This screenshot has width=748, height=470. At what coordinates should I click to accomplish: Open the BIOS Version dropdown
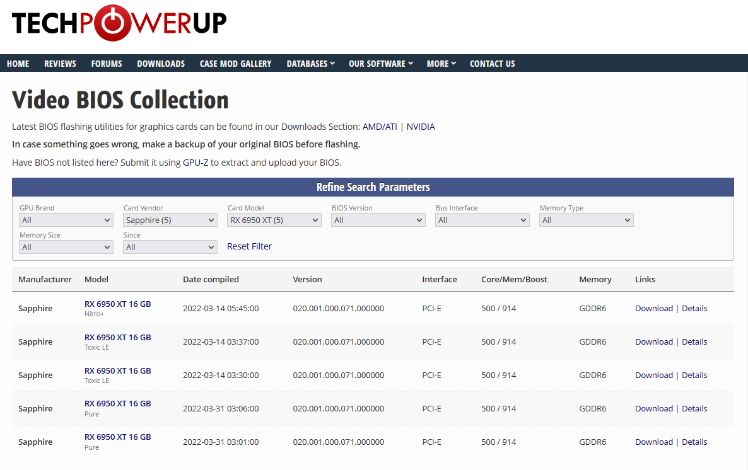click(x=378, y=220)
